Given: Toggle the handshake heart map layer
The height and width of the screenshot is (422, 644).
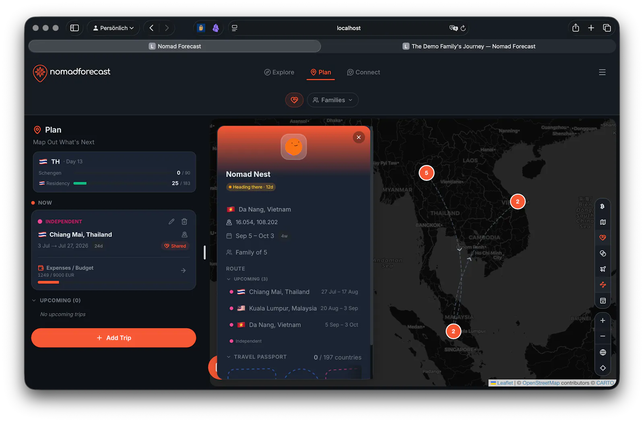Looking at the screenshot, I should 603,238.
